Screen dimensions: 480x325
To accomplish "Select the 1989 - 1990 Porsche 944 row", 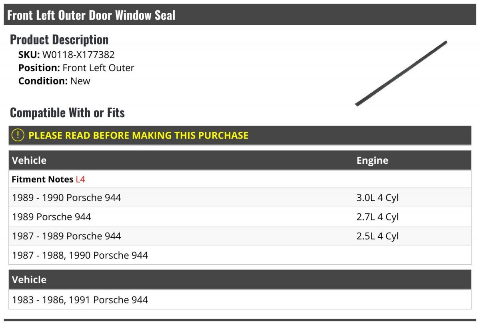I will (x=240, y=198).
